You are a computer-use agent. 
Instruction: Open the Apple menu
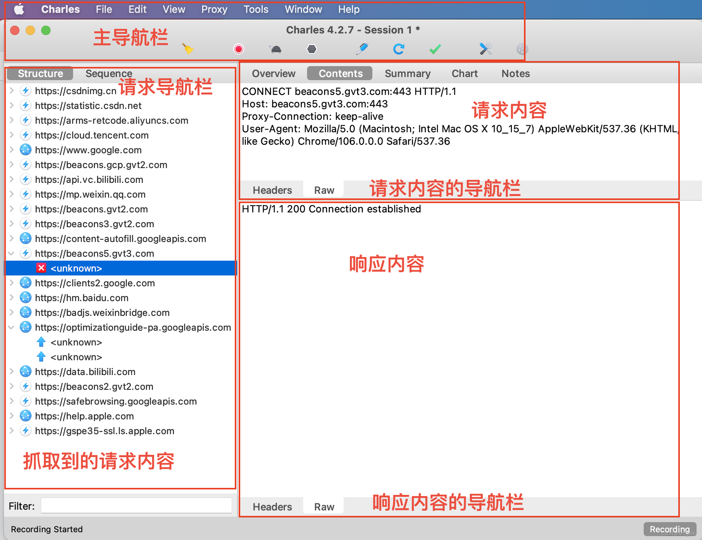coord(19,9)
